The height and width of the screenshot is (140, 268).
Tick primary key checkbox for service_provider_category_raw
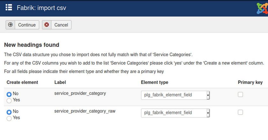tap(241, 112)
